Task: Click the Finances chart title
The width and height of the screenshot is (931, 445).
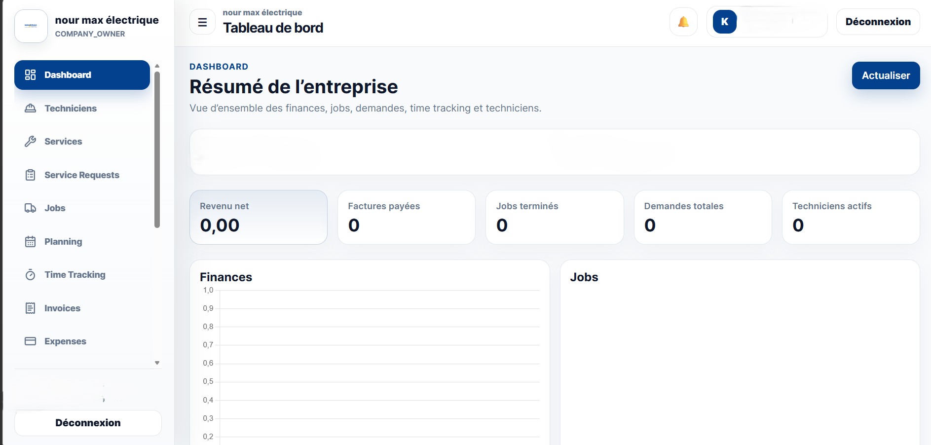Action: click(226, 277)
